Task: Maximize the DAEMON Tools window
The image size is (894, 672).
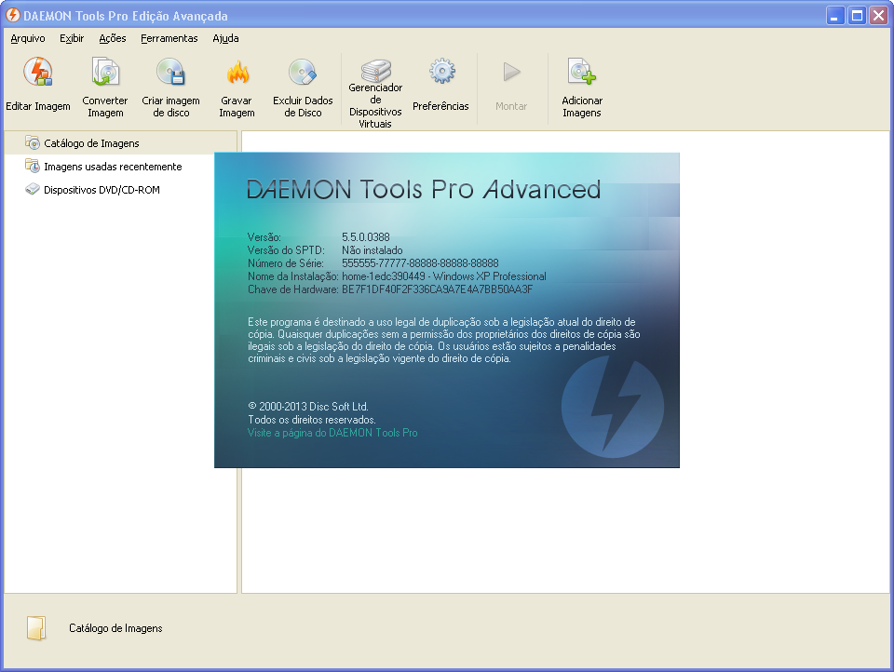Action: click(857, 16)
